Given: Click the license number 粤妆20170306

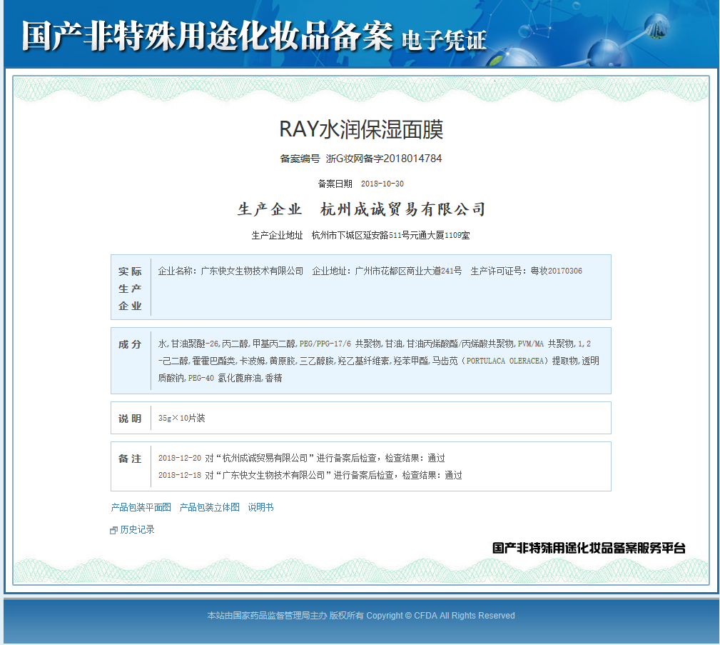Looking at the screenshot, I should click(557, 271).
